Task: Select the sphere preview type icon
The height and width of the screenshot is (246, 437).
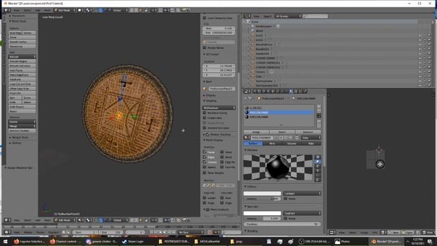Action: (x=318, y=162)
